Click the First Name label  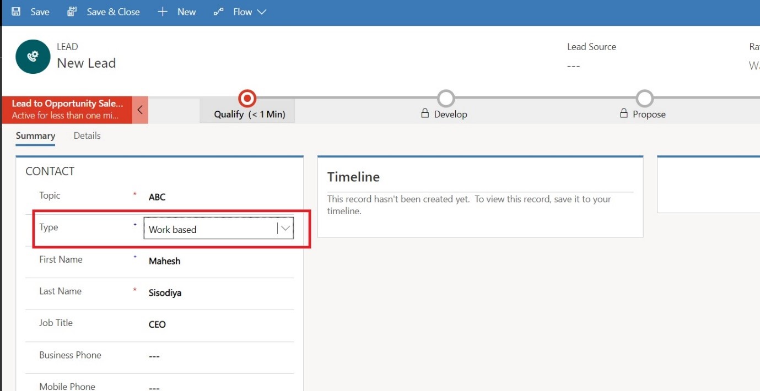click(61, 259)
